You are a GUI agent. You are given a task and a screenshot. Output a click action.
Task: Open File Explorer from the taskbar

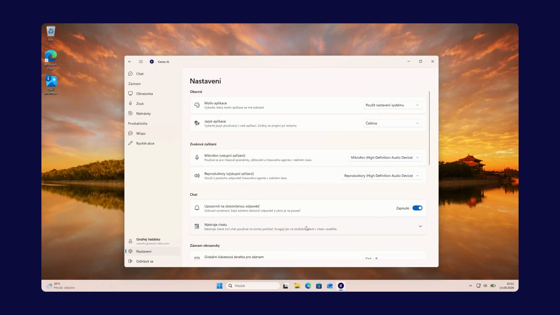297,286
